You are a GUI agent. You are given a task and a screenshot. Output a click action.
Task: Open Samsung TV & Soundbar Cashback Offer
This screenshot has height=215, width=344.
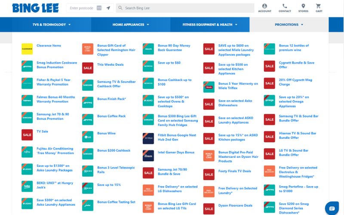coord(117,84)
